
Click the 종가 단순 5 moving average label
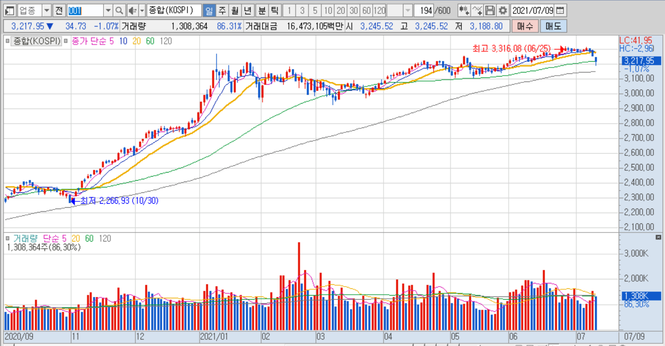click(x=93, y=41)
